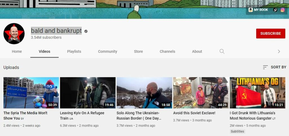289x136 pixels.
Task: View the Channels tab
Action: (x=167, y=51)
